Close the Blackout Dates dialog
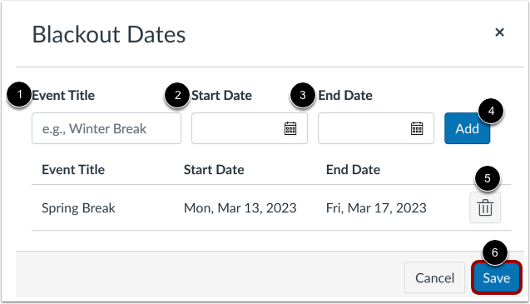Viewport: 530px width, 304px height. [499, 32]
